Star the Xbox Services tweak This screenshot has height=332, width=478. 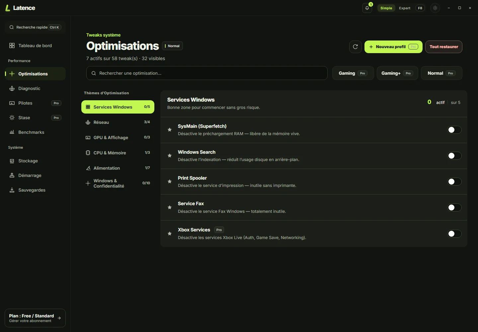point(170,234)
